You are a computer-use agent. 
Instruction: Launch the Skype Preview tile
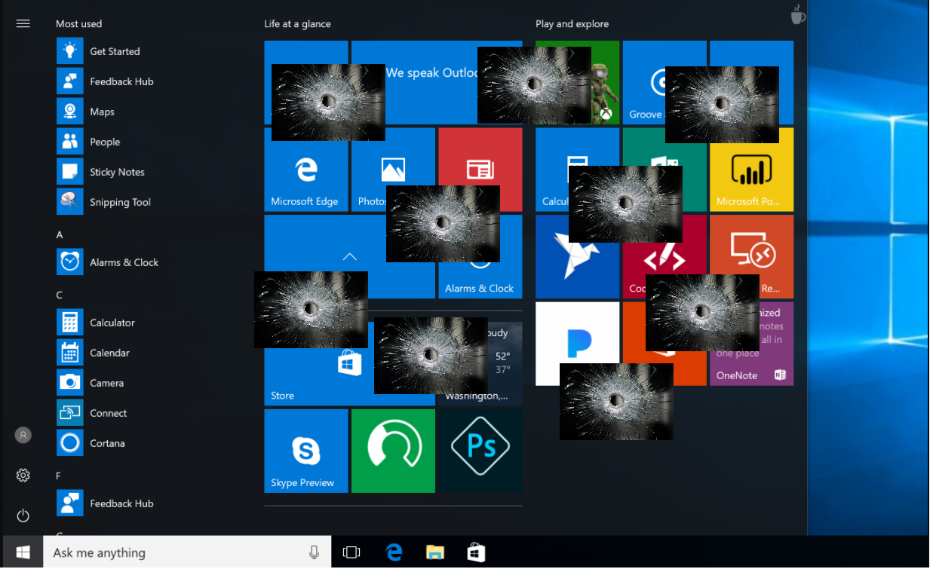click(306, 451)
